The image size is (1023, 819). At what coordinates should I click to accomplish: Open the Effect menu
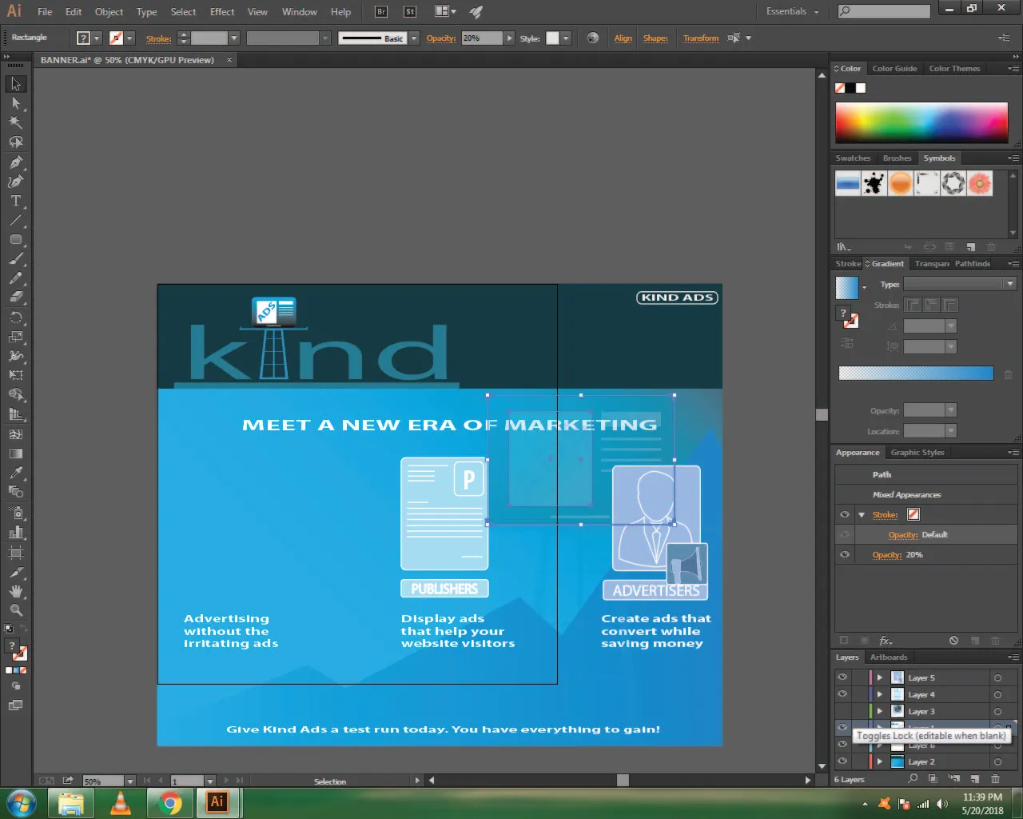pyautogui.click(x=222, y=11)
